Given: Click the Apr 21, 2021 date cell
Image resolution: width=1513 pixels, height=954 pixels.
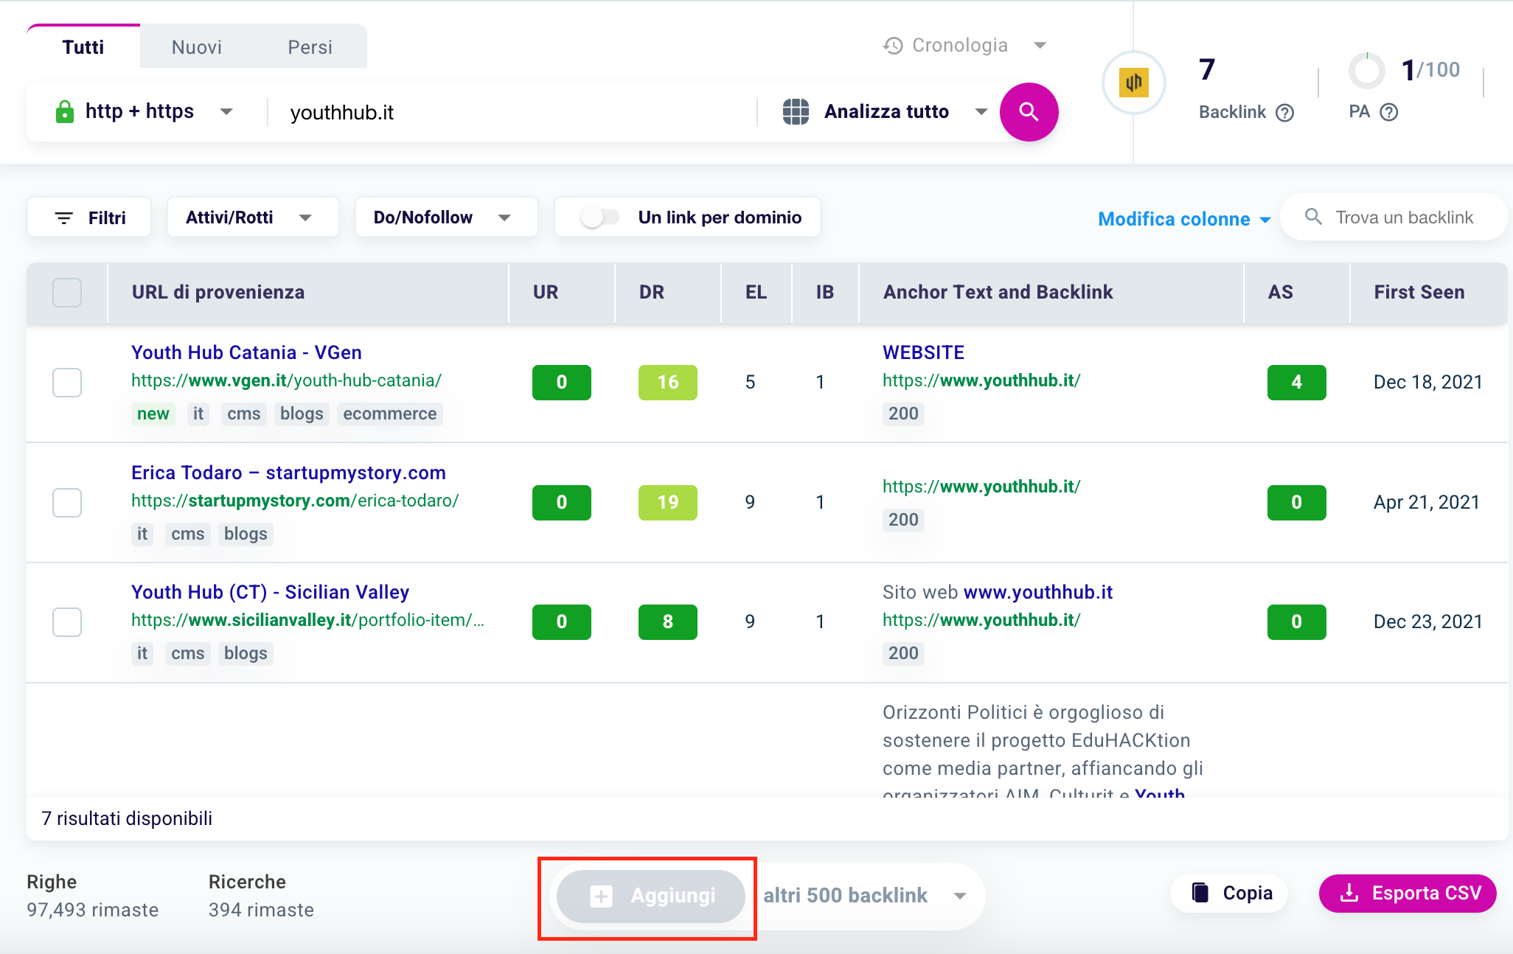Looking at the screenshot, I should [x=1427, y=502].
